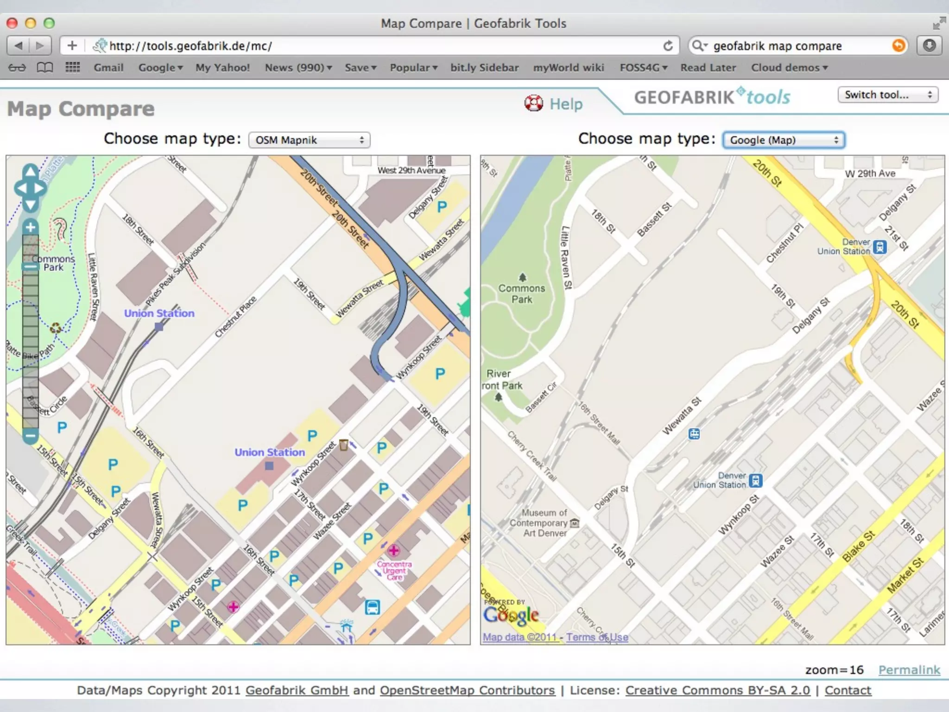Click the Reading List glasses icon
The image size is (949, 712).
[x=17, y=68]
